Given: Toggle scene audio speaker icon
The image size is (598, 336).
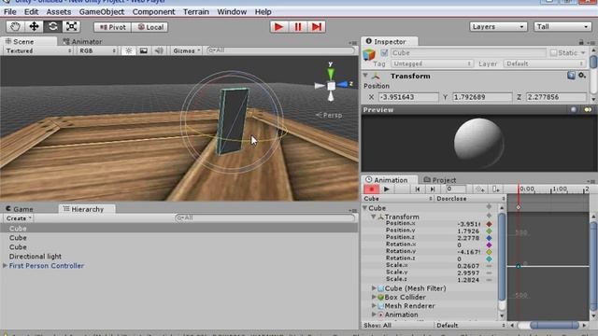Looking at the screenshot, I should click(159, 50).
